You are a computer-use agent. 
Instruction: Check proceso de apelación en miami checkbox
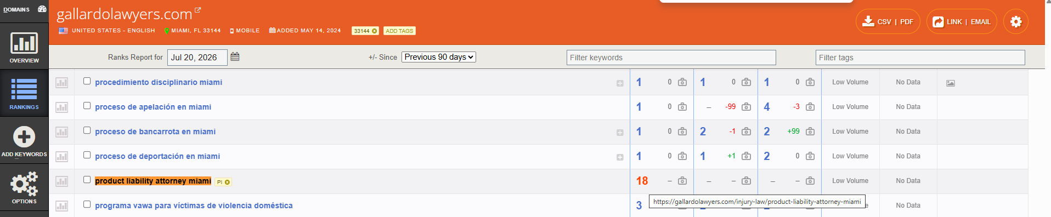[x=87, y=106]
